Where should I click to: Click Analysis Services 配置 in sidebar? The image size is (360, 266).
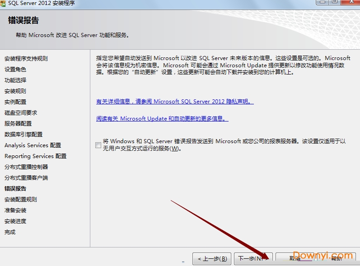coord(33,145)
